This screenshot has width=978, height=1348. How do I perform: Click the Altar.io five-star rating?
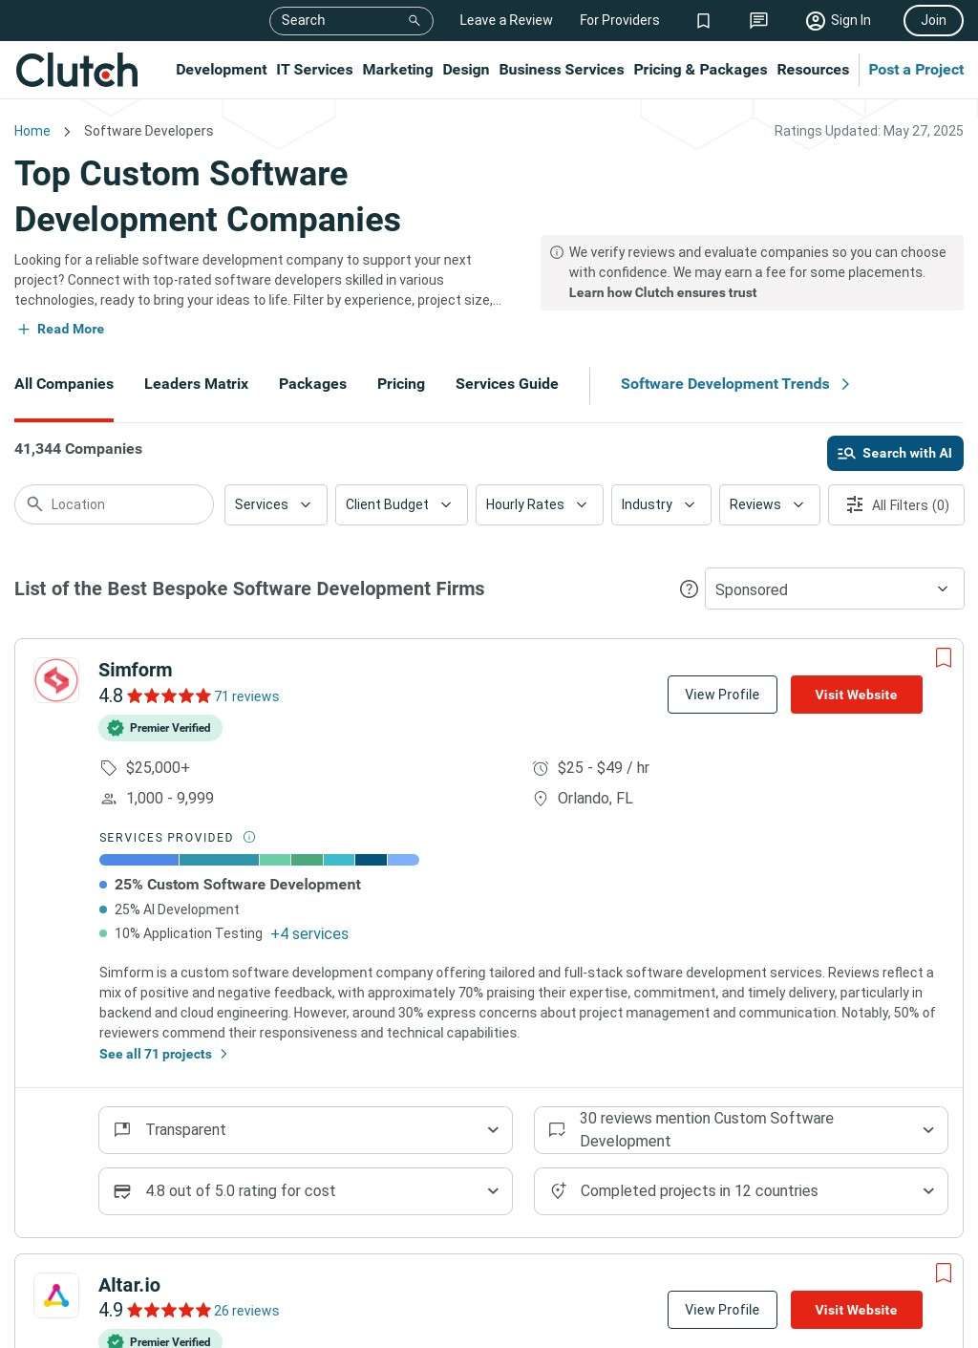(x=169, y=1311)
